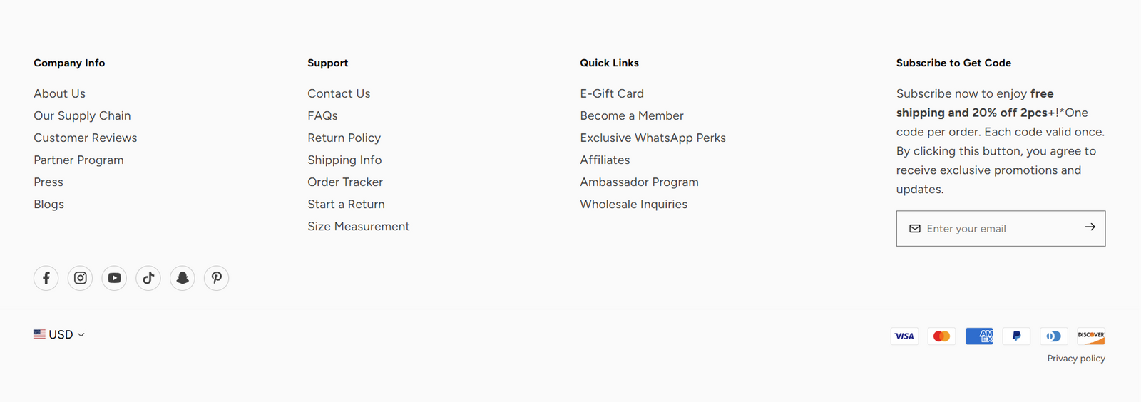View the Size Measurement guide

tap(358, 226)
